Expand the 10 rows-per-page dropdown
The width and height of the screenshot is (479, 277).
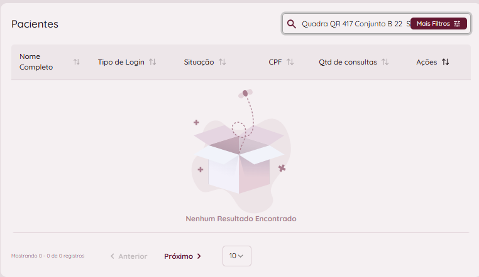236,256
